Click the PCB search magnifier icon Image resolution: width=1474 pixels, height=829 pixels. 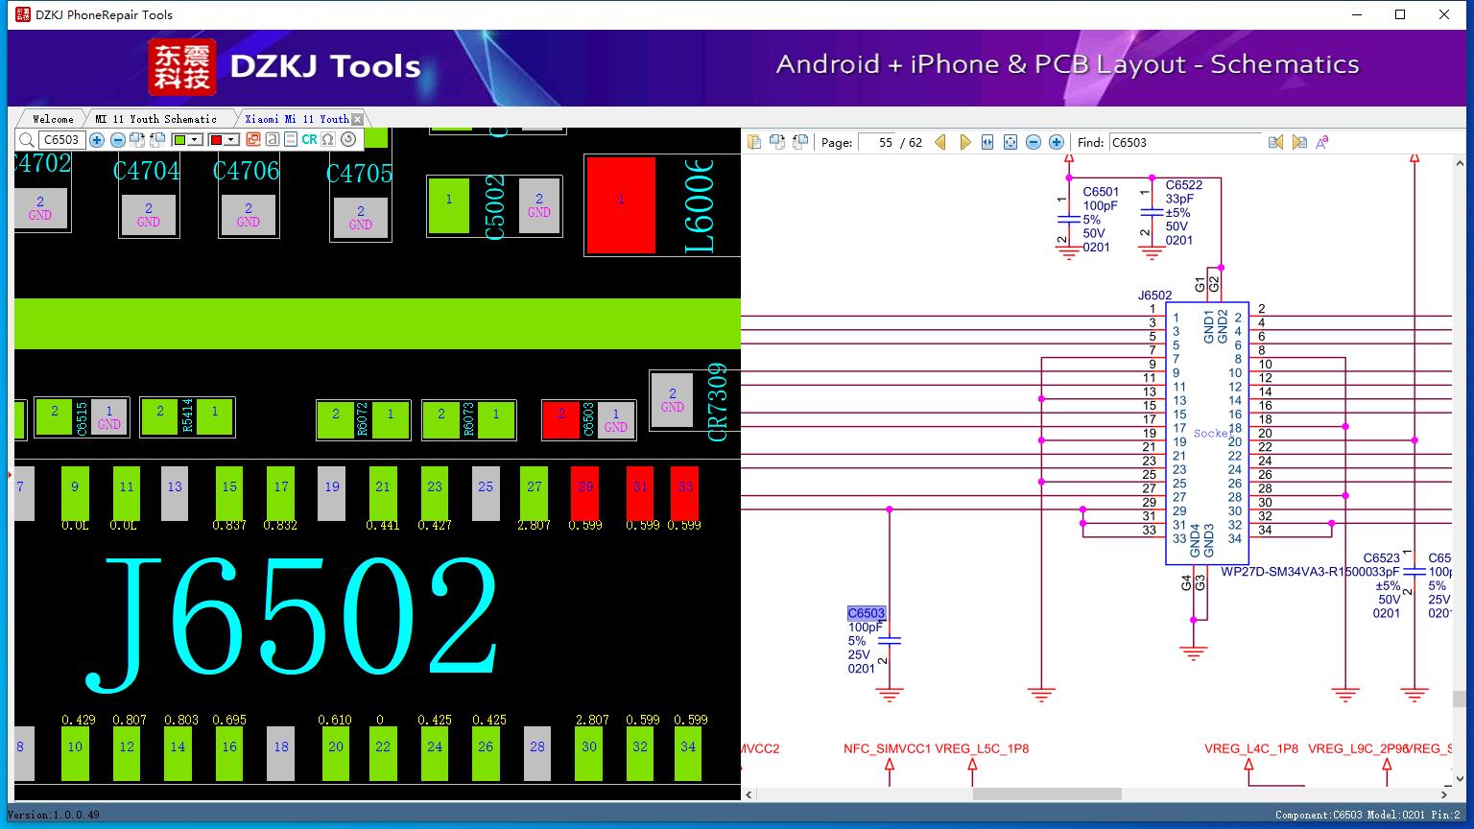click(x=27, y=140)
